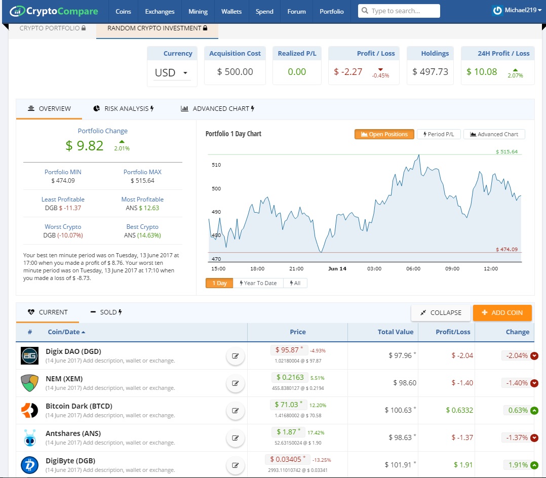Open the Portfolio menu item
This screenshot has height=478, width=546.
coord(331,12)
